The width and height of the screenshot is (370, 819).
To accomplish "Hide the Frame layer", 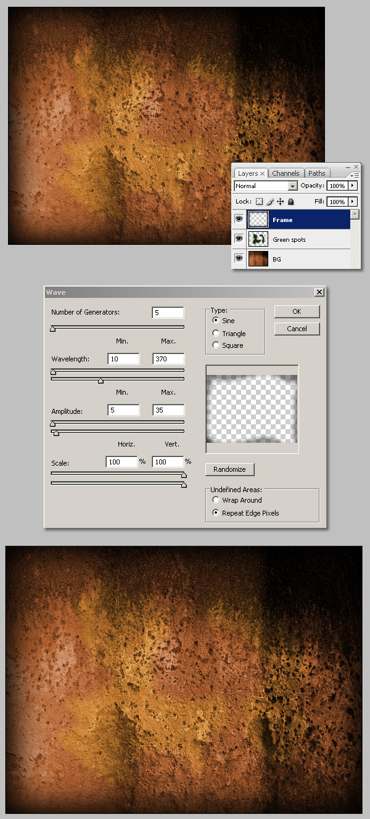I will click(x=239, y=220).
